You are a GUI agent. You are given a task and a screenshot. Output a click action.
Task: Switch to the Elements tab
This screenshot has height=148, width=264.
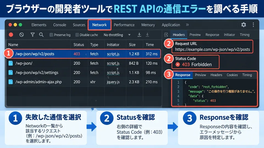39,25
